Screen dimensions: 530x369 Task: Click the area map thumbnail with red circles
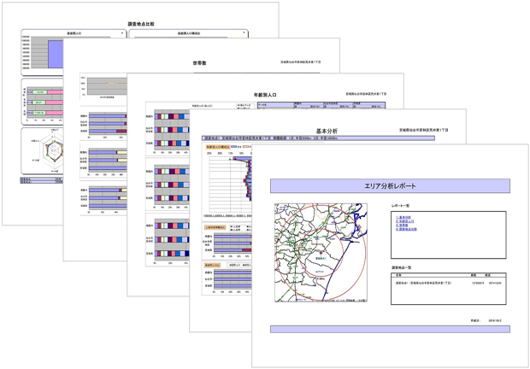(x=321, y=252)
